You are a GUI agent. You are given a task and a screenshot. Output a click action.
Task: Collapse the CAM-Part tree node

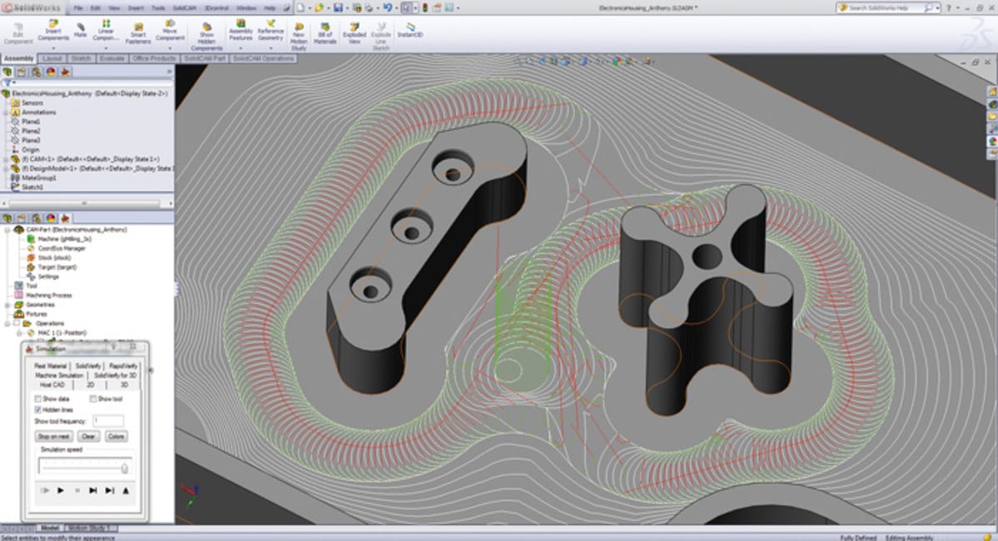[x=7, y=229]
